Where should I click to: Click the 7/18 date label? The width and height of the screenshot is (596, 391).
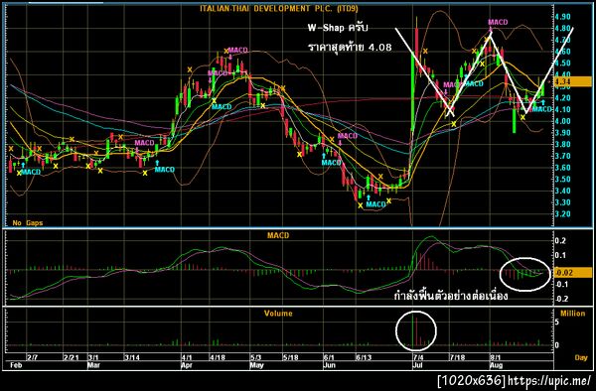(x=457, y=357)
